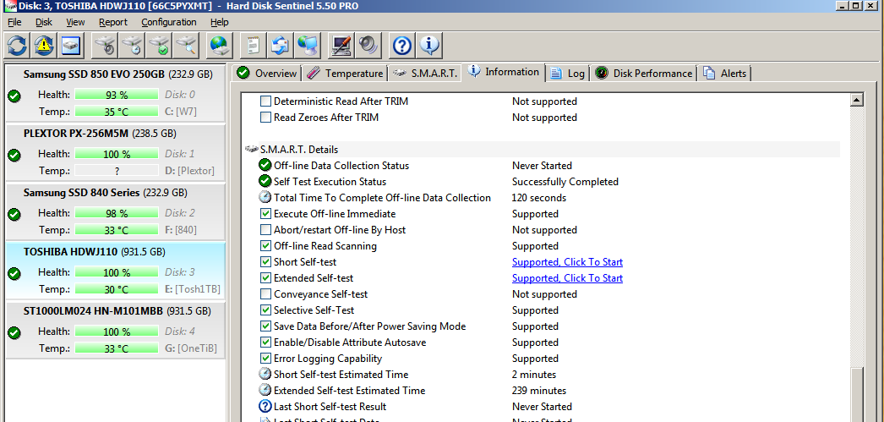
Task: Toggle Deterministic Read After TRIM checkbox
Action: point(265,101)
